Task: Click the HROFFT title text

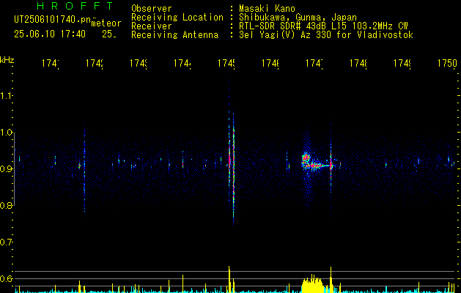Action: [75, 6]
